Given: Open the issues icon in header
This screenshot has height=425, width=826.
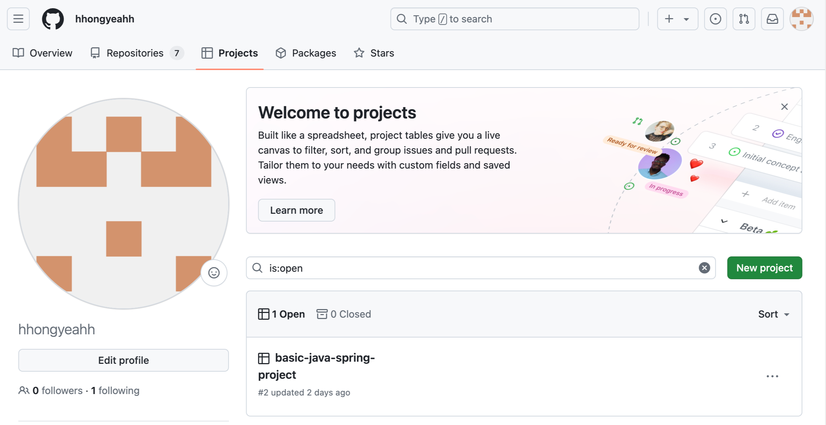Looking at the screenshot, I should [715, 19].
